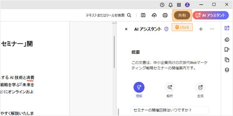The height and width of the screenshot is (116, 233).
Task: Click the セミナーの開催日時はいつですか？ suggestion
Action: pyautogui.click(x=170, y=110)
